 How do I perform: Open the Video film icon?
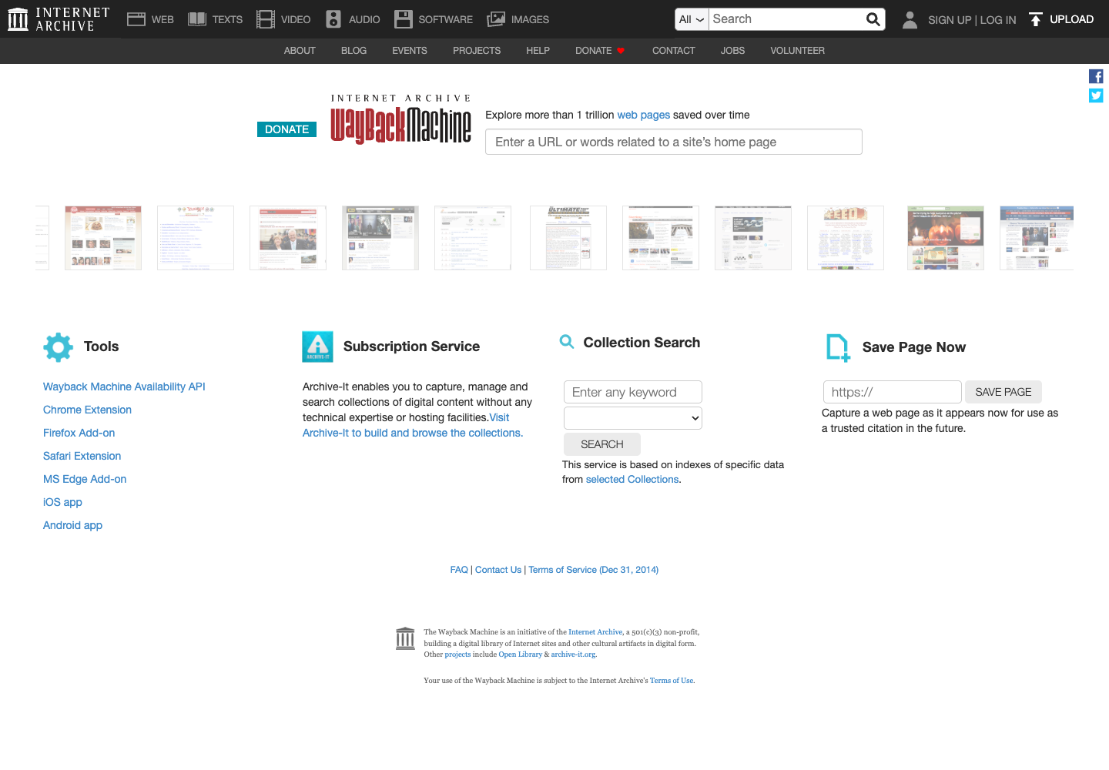click(266, 19)
